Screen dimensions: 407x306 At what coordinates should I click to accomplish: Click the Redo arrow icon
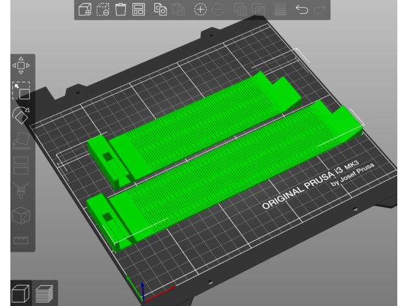tap(320, 10)
